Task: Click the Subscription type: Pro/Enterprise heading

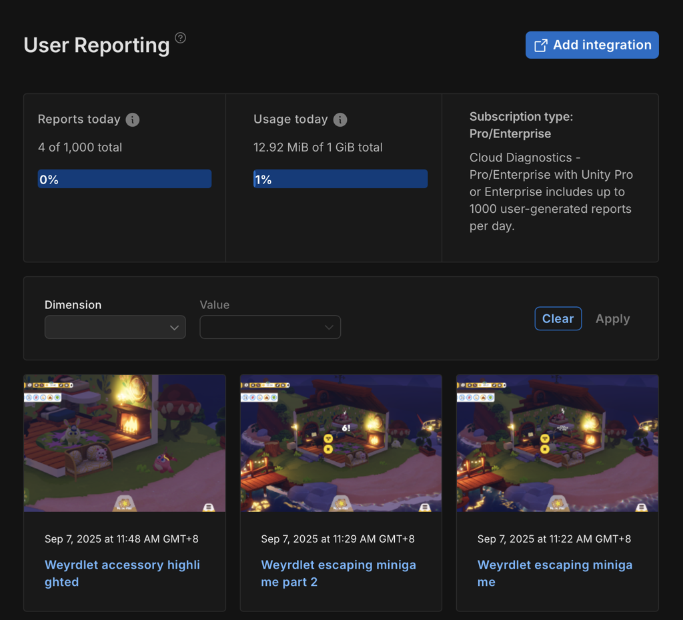Action: coord(522,125)
